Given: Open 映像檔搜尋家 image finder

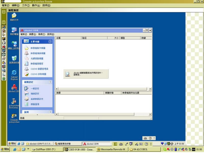Looking at the screenshot, I should 37,63.
